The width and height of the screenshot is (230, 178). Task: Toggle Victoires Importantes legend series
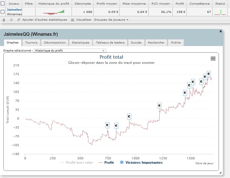click(141, 163)
